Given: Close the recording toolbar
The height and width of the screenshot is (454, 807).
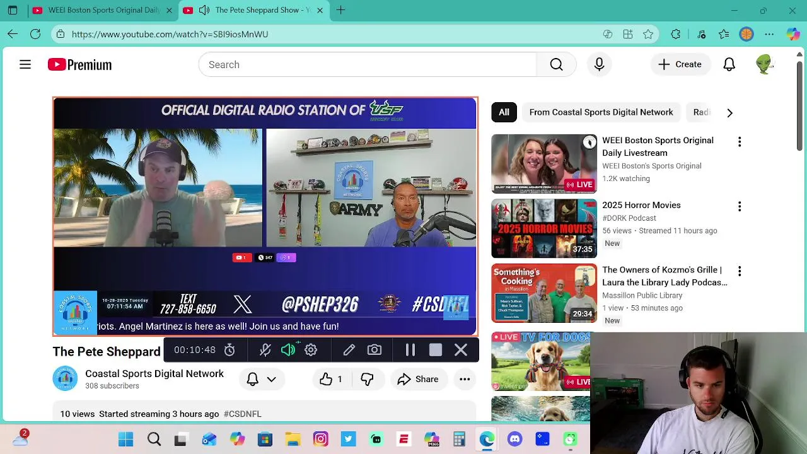Looking at the screenshot, I should (x=461, y=350).
